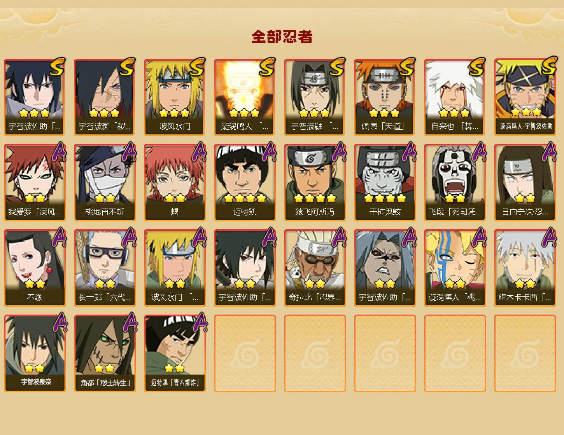Pick the 猿飞阿斯玛 ninja card
The height and width of the screenshot is (435, 564).
pos(315,183)
